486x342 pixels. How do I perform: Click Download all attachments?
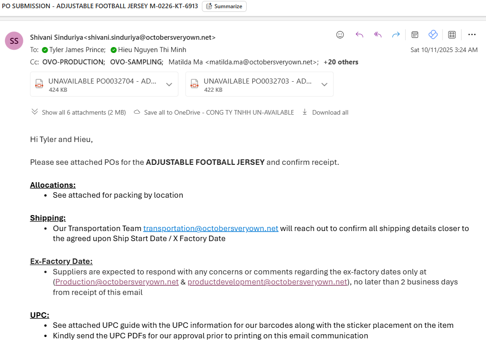click(x=325, y=112)
